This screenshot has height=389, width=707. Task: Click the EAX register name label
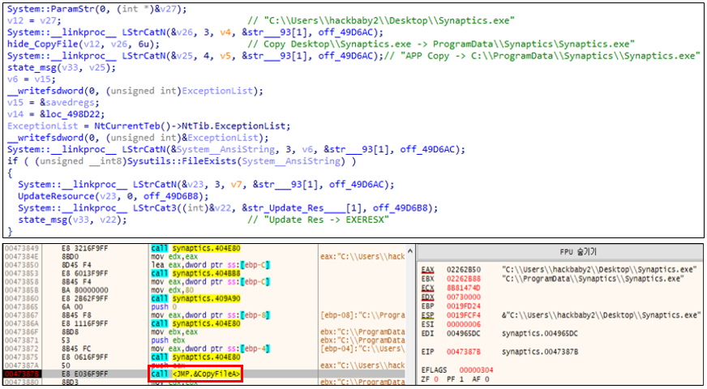point(427,270)
